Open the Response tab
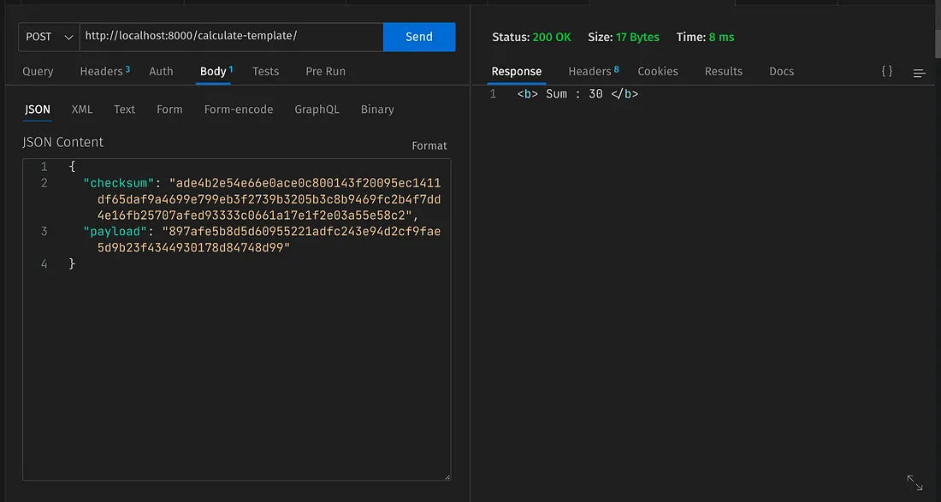This screenshot has width=941, height=502. coord(516,71)
